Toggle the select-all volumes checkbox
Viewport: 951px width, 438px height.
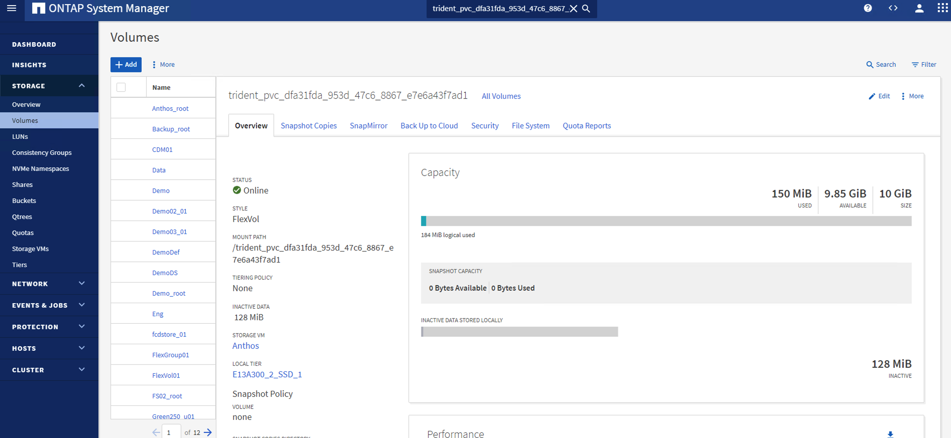pos(121,87)
